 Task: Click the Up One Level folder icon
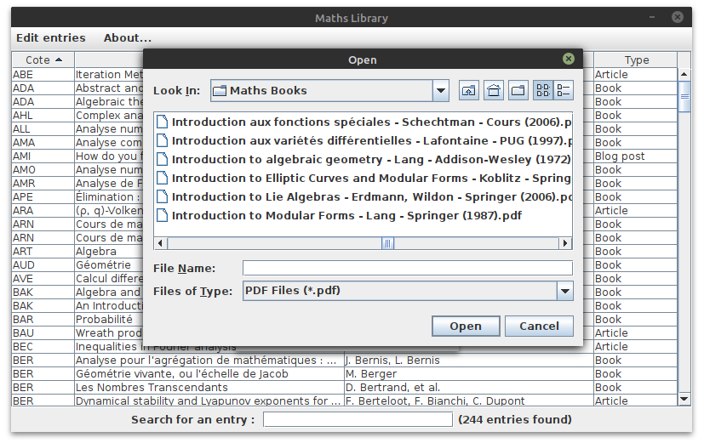point(469,91)
